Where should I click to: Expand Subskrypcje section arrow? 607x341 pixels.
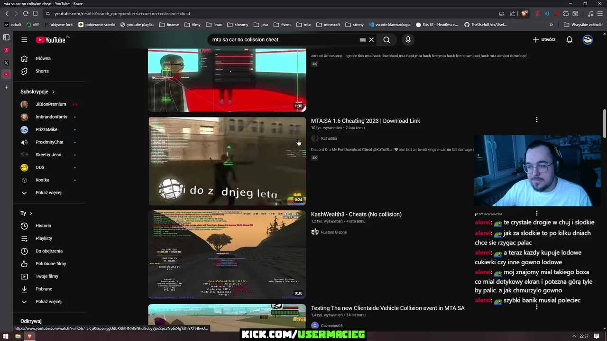point(53,92)
